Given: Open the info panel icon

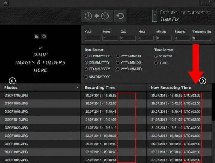Looking at the screenshot, I should (x=202, y=3).
